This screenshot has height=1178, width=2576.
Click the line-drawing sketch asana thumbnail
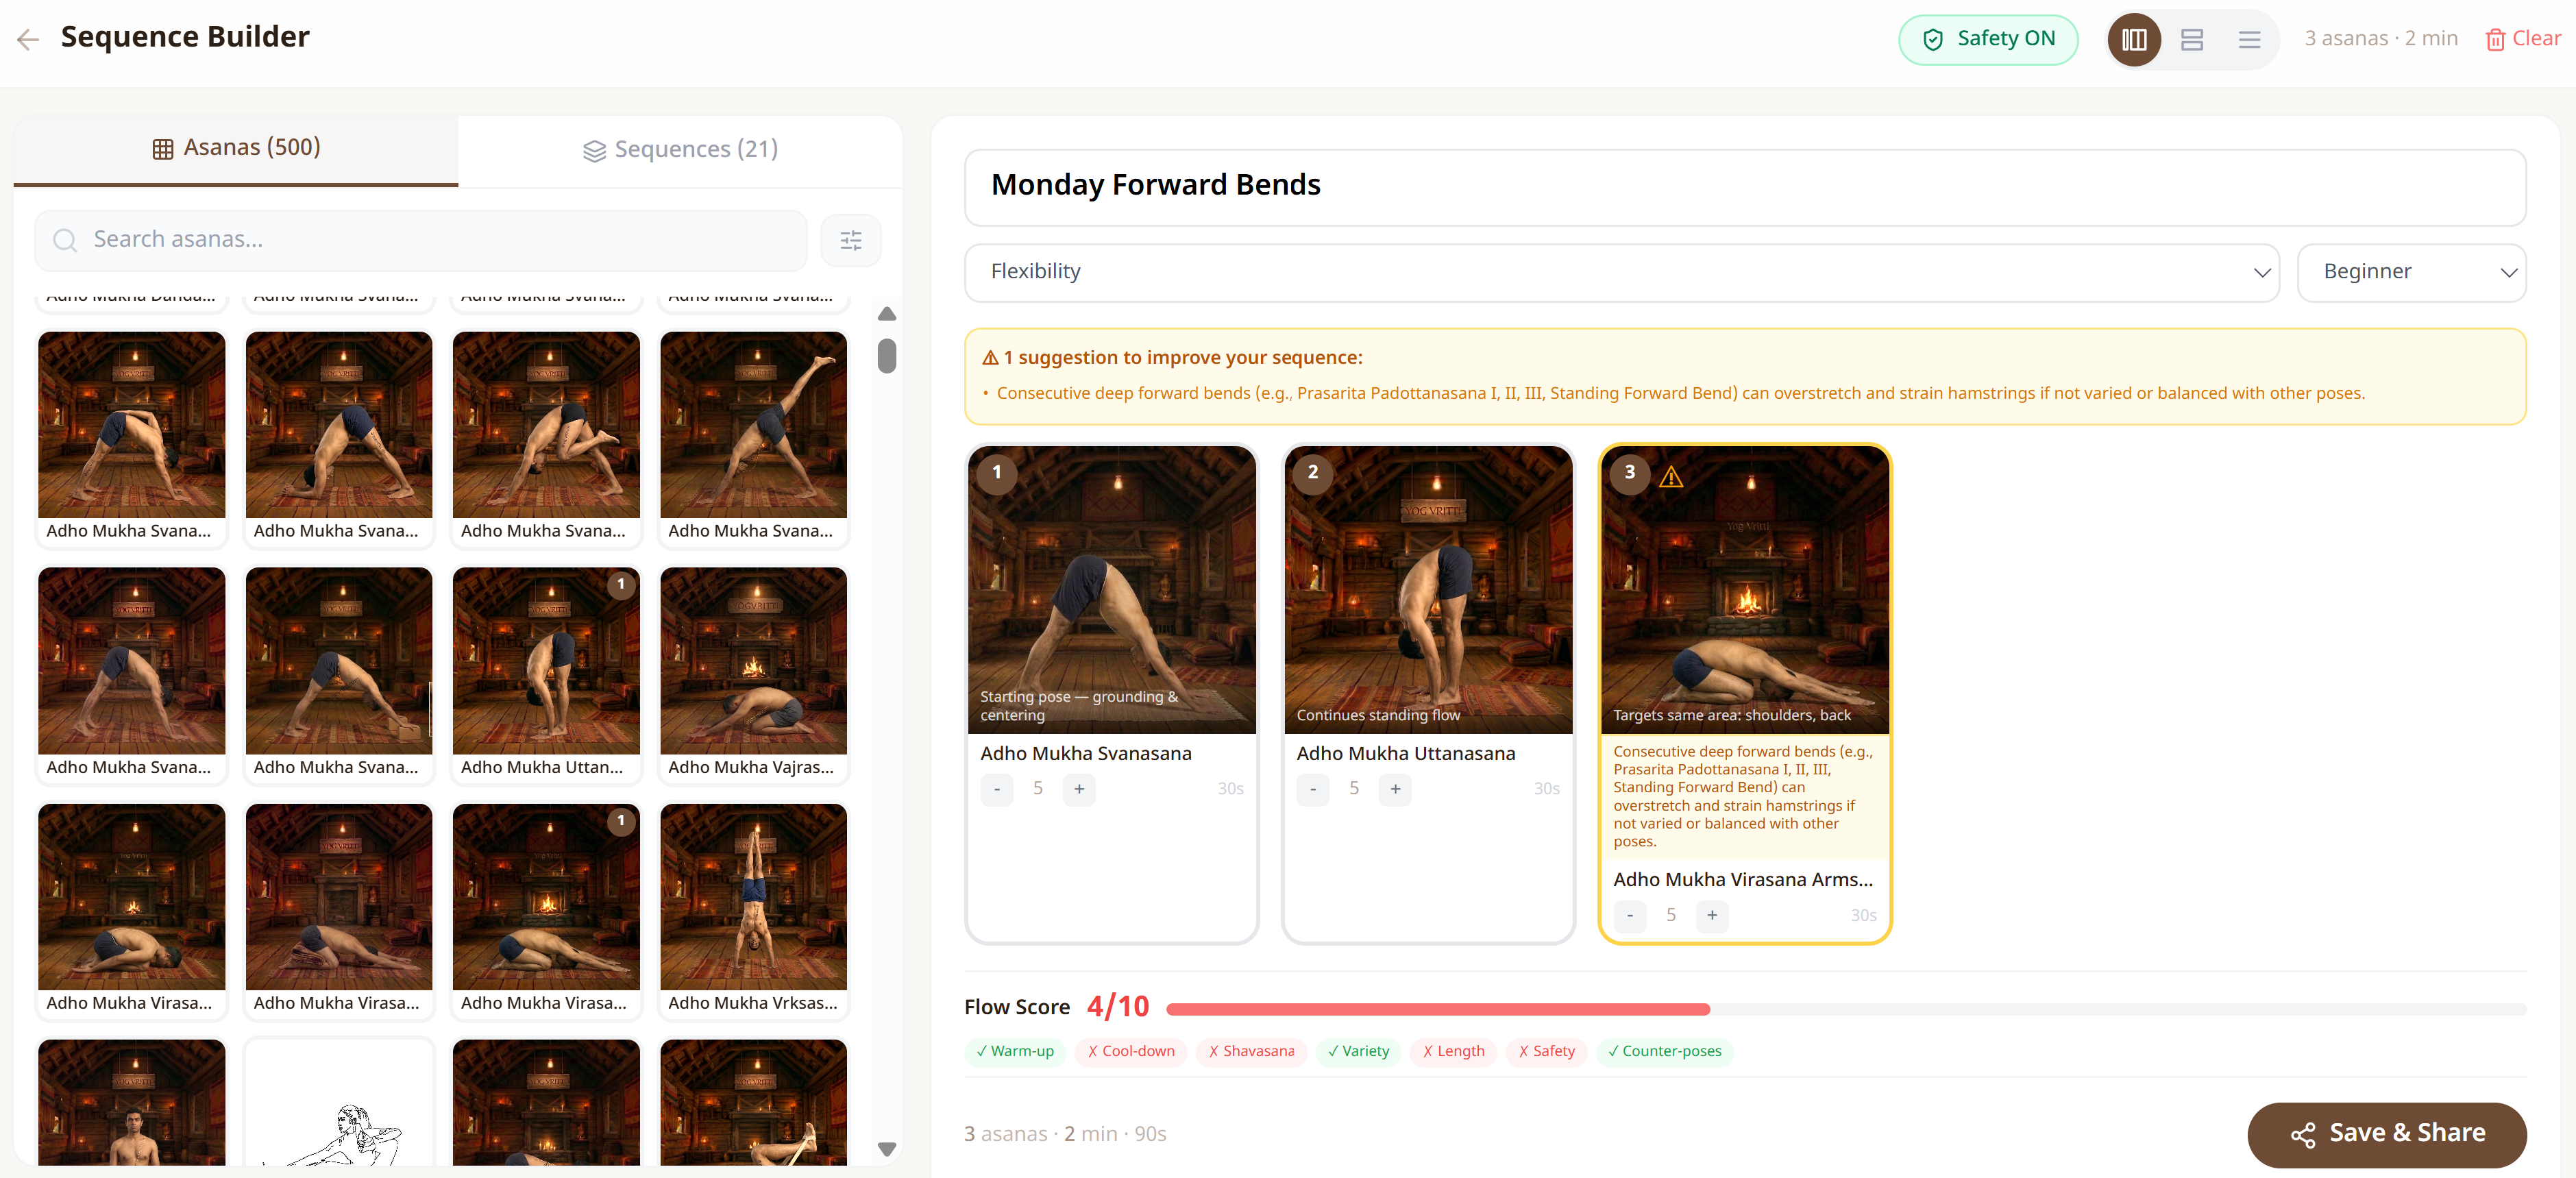pyautogui.click(x=339, y=1103)
